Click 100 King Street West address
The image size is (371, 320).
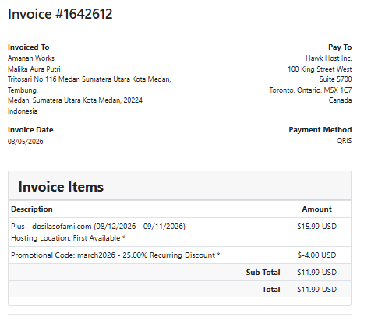[320, 69]
